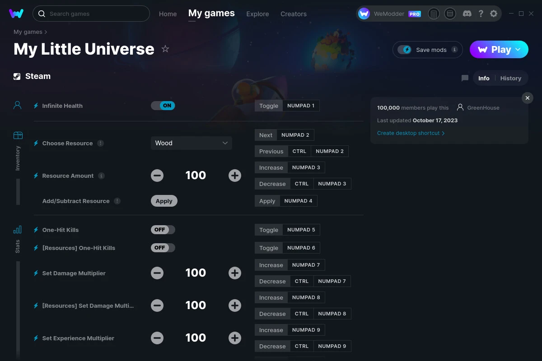The width and height of the screenshot is (542, 361).
Task: Open WeMod help with the question mark icon
Action: (x=481, y=14)
